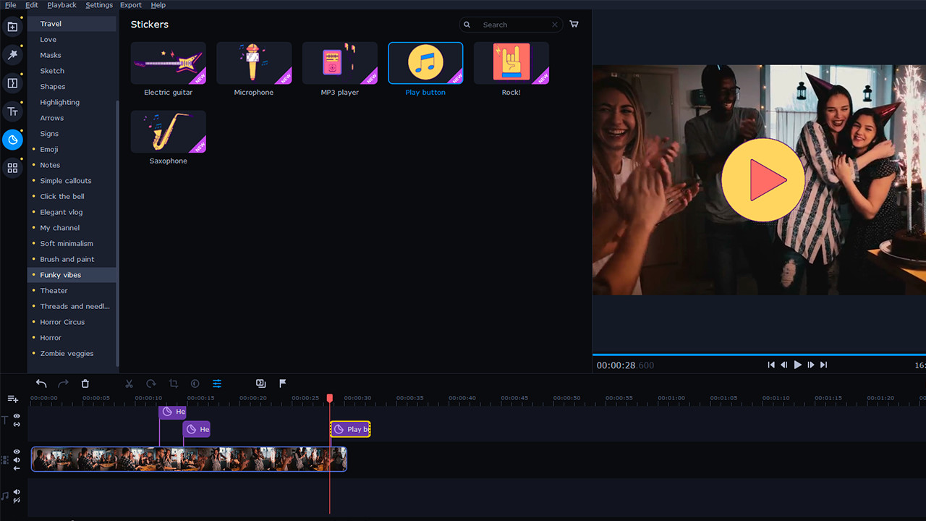Hide the video track using its eye toggle

point(16,451)
